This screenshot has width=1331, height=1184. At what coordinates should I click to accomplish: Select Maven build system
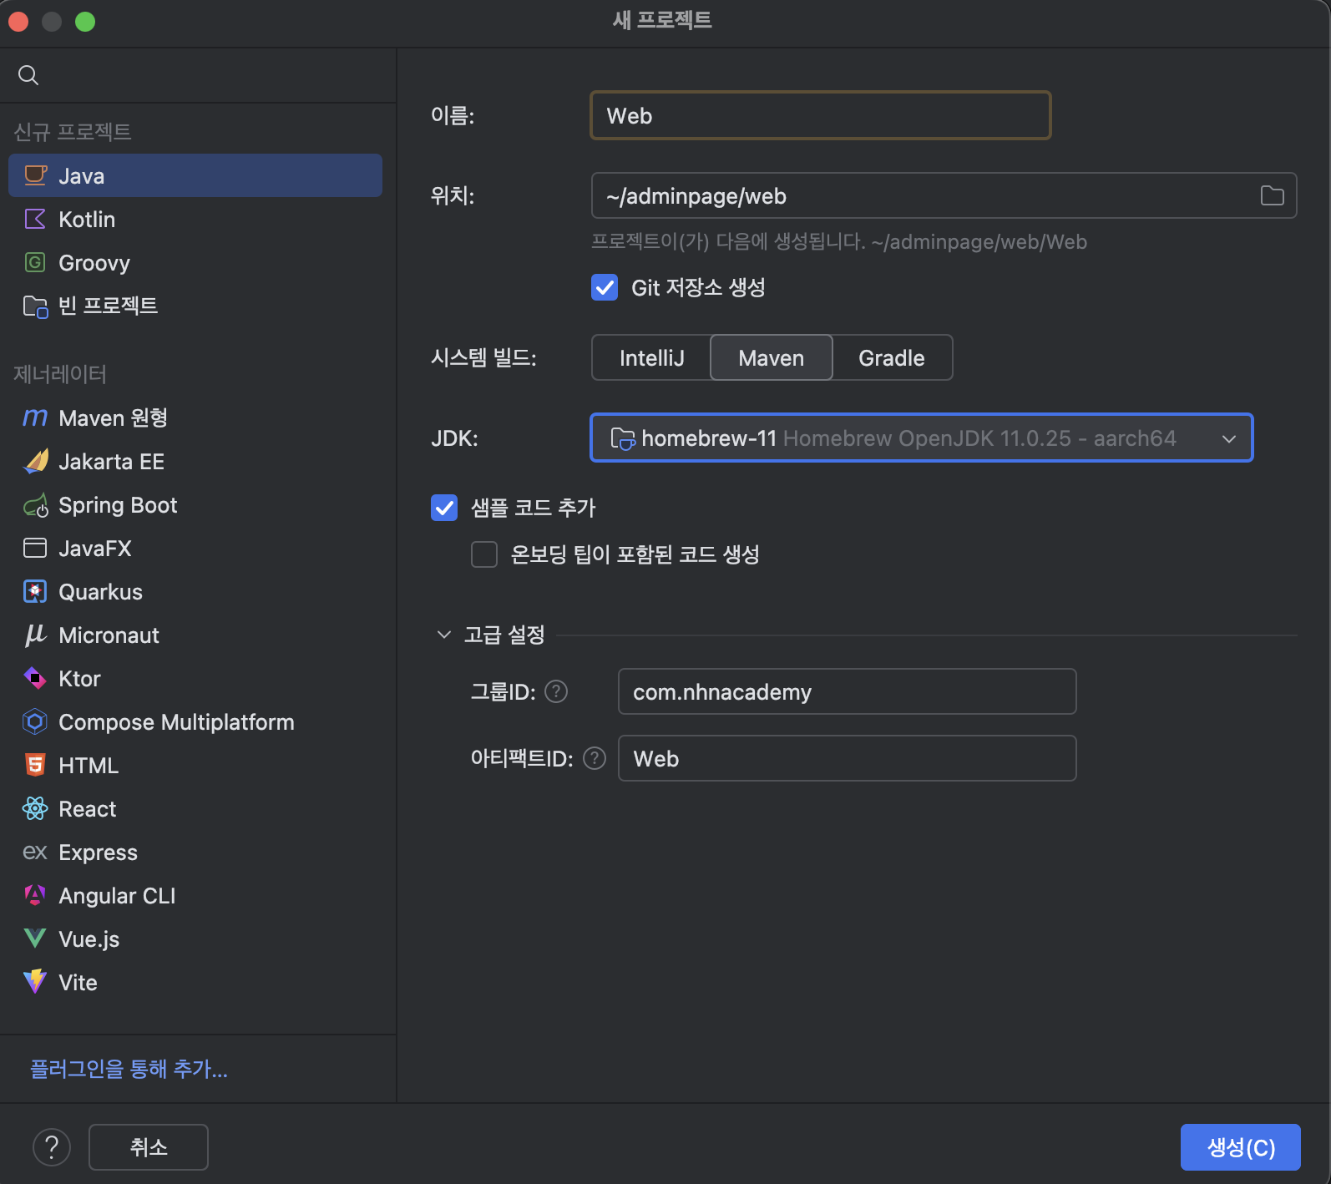[771, 357]
